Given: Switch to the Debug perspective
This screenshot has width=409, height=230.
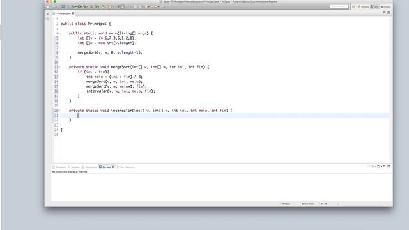Looking at the screenshot, I should (385, 7).
